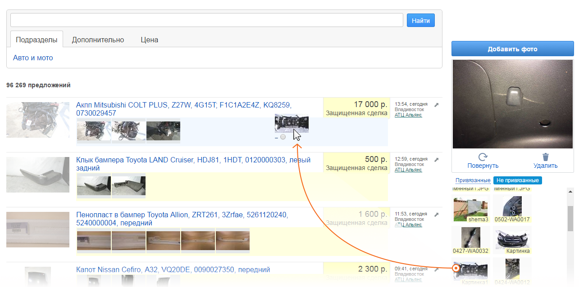This screenshot has width=579, height=287.
Task: Open the Цена tab
Action: [x=149, y=40]
